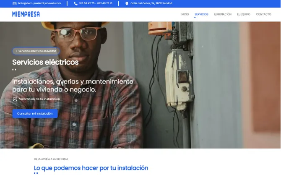
Task: Open the email address link in top bar
Action: tap(39, 3)
